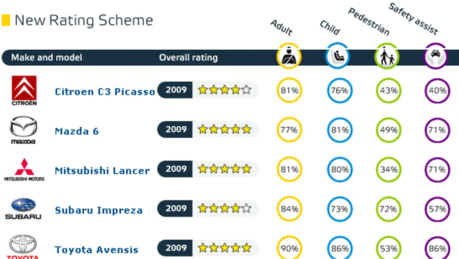This screenshot has height=259, width=459.
Task: Click Toyota Avensis 86% child score
Action: [x=340, y=248]
